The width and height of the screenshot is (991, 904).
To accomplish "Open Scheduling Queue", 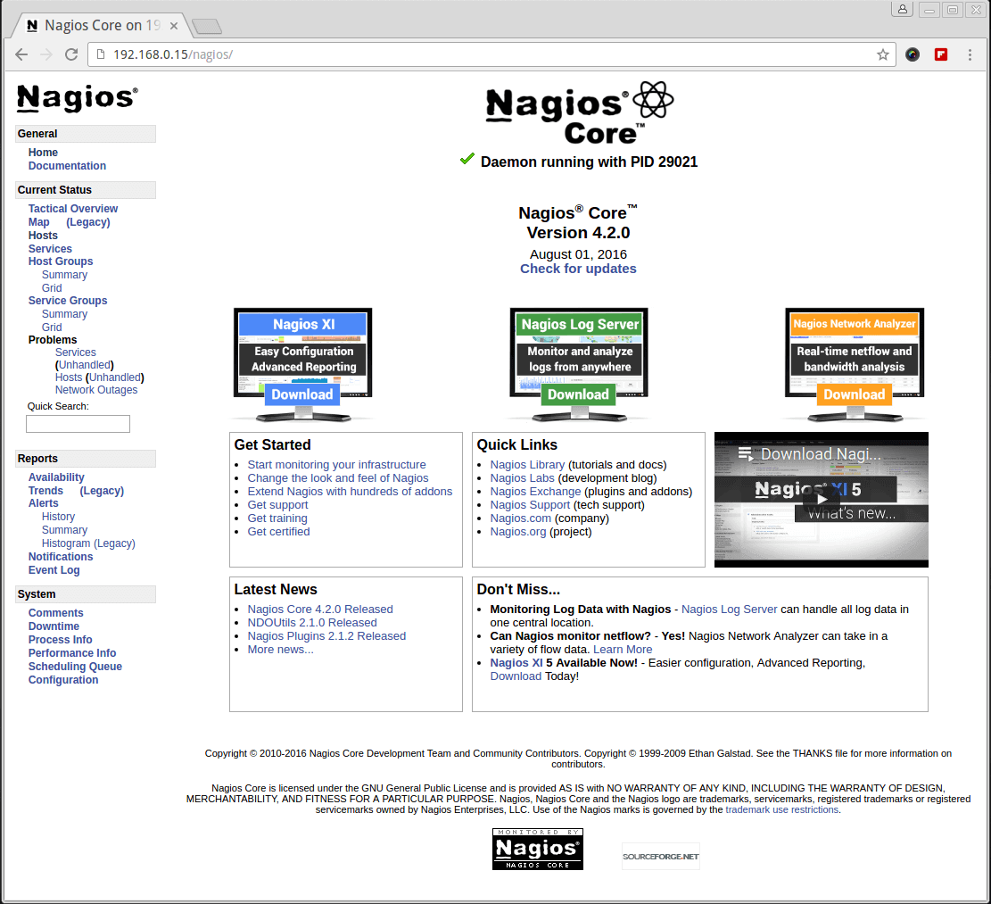I will pos(75,667).
